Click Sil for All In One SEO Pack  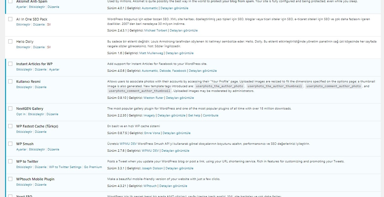tap(49, 25)
